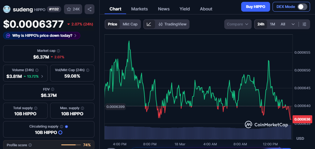The height and width of the screenshot is (149, 315).
Task: Toggle DEX Mode switch
Action: tap(302, 7)
